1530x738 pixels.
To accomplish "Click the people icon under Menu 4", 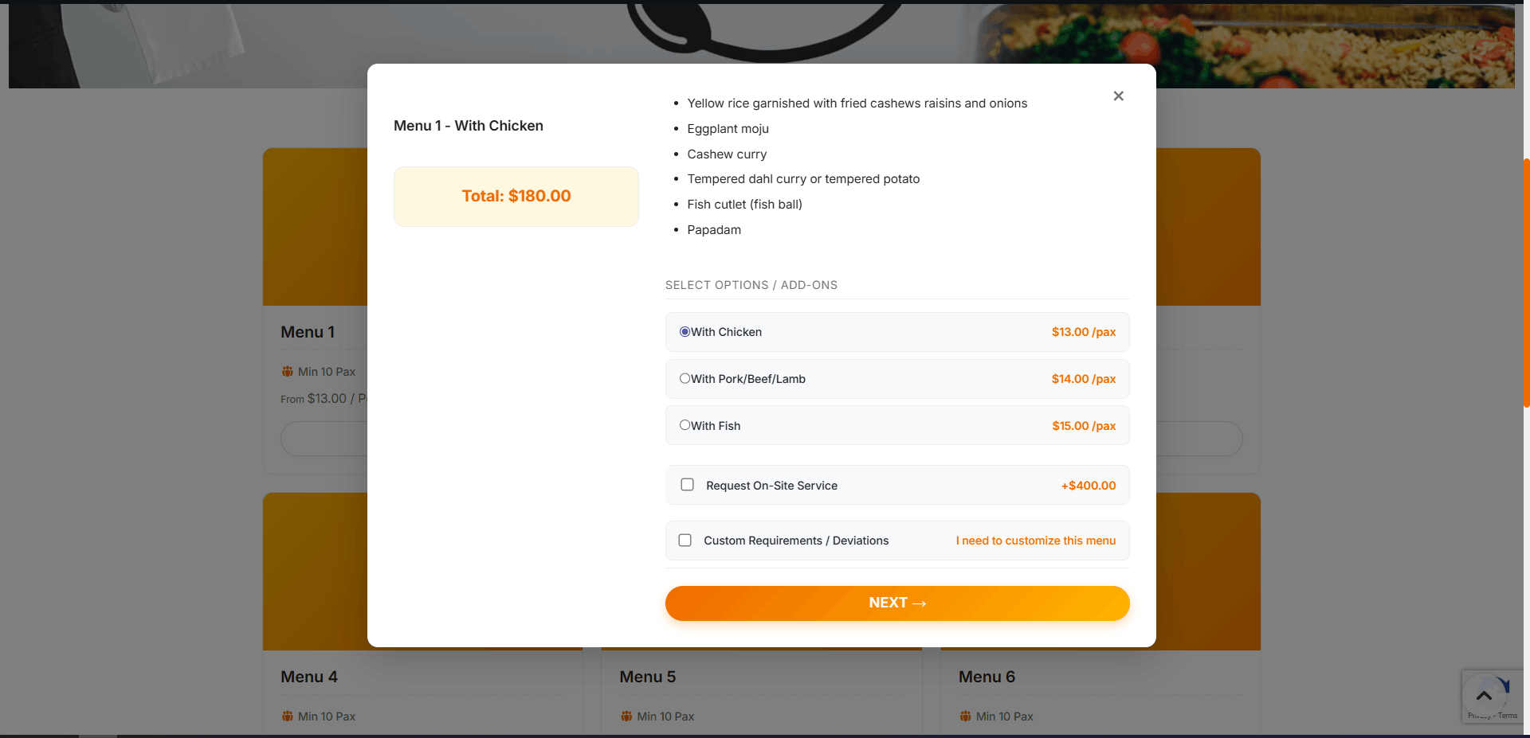I will click(288, 717).
